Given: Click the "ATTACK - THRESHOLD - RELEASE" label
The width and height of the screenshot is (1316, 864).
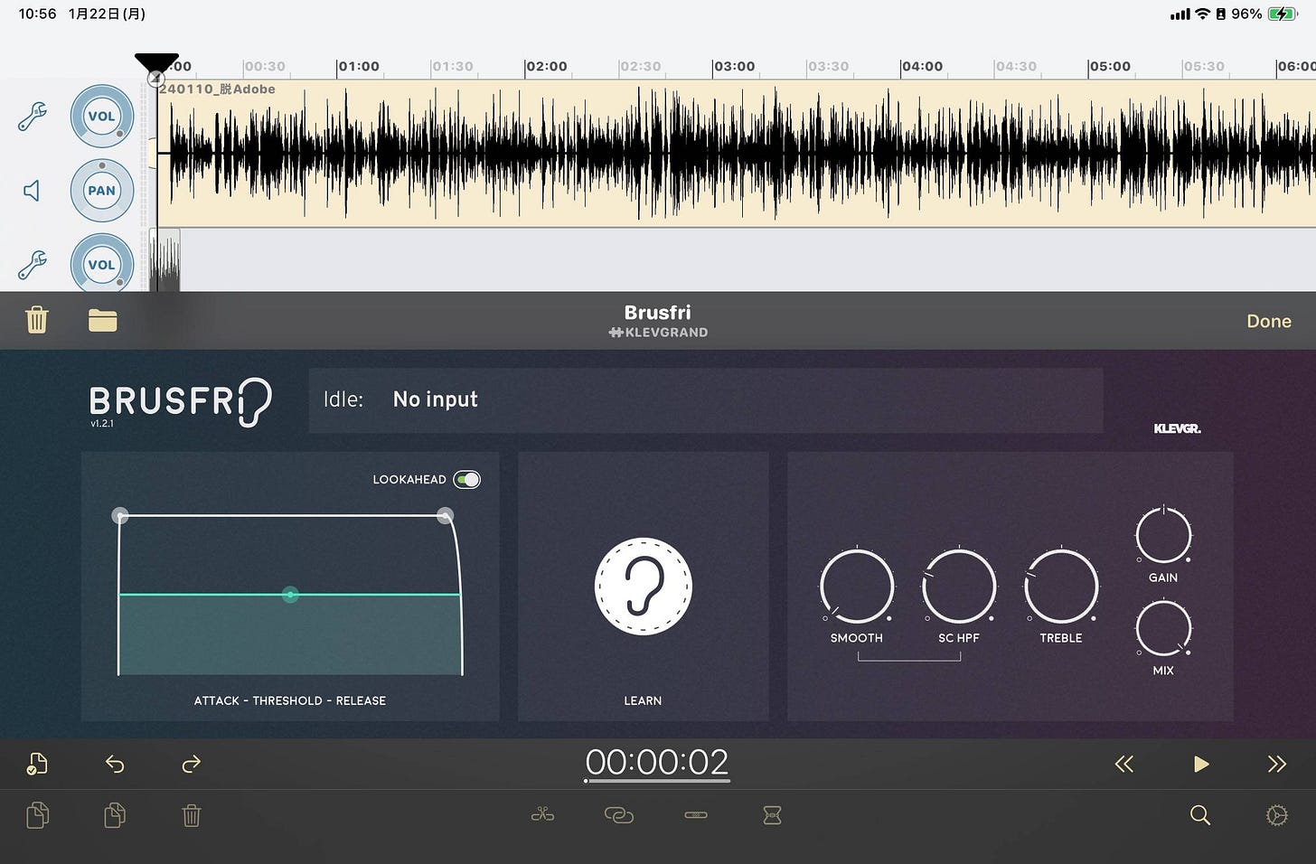Looking at the screenshot, I should click(290, 700).
